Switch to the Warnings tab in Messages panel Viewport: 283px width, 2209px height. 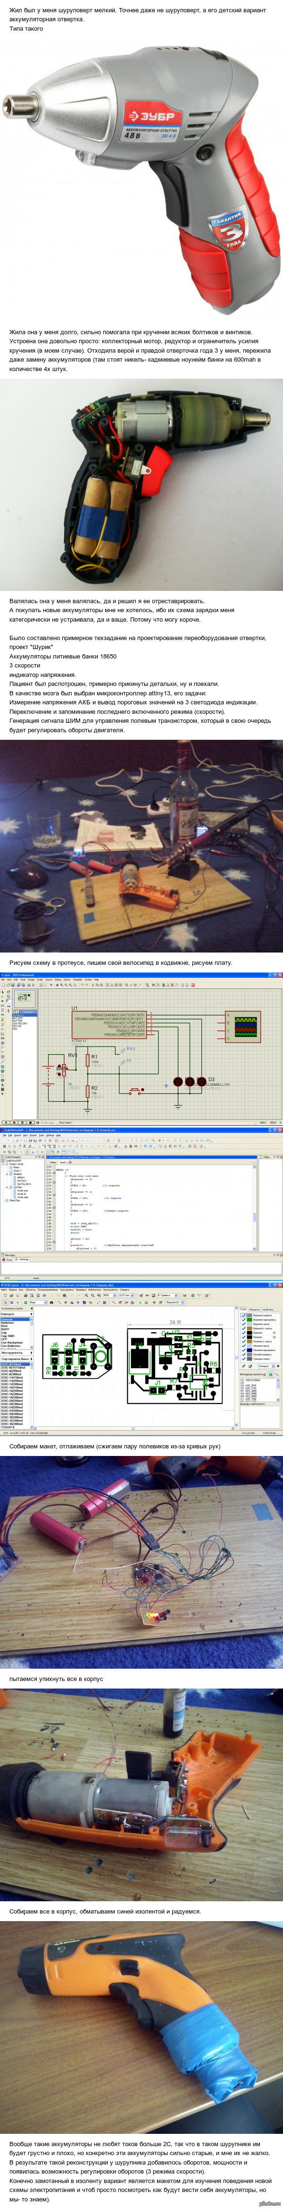[x=23, y=1259]
